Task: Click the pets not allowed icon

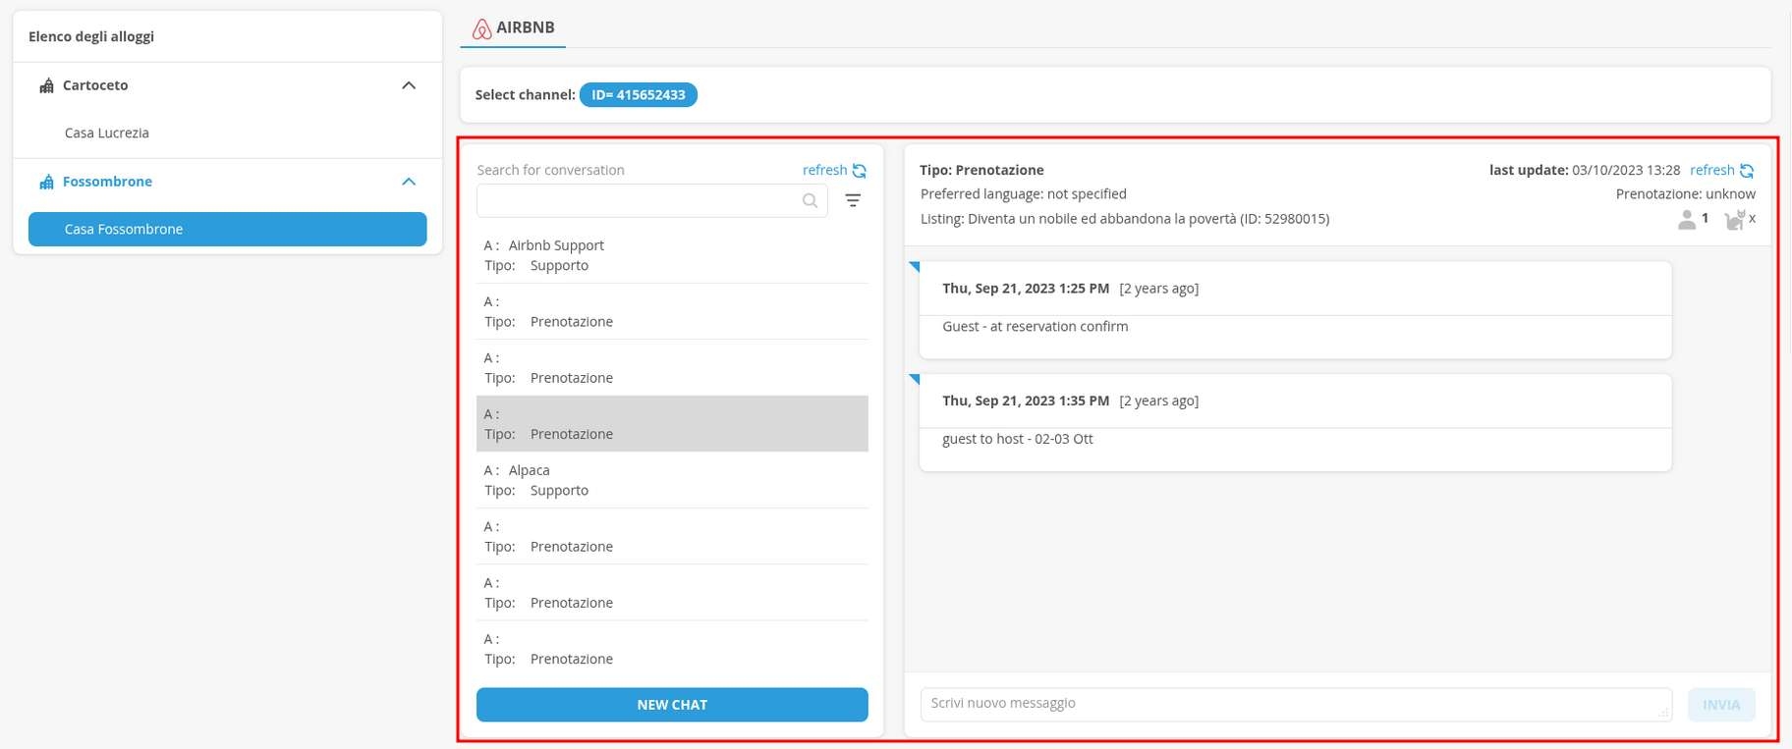Action: (x=1735, y=220)
